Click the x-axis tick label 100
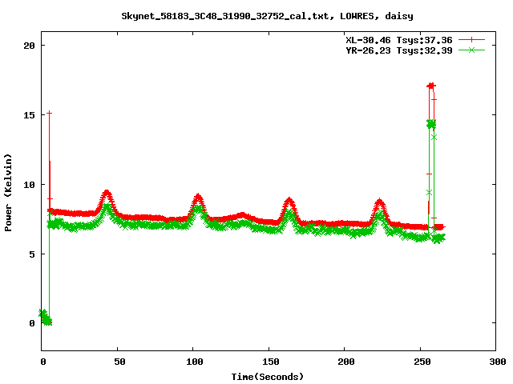The image size is (513, 384). click(195, 362)
